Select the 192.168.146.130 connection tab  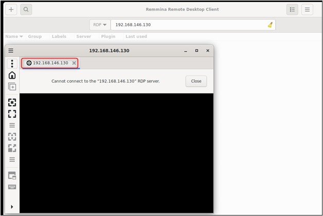(x=49, y=63)
